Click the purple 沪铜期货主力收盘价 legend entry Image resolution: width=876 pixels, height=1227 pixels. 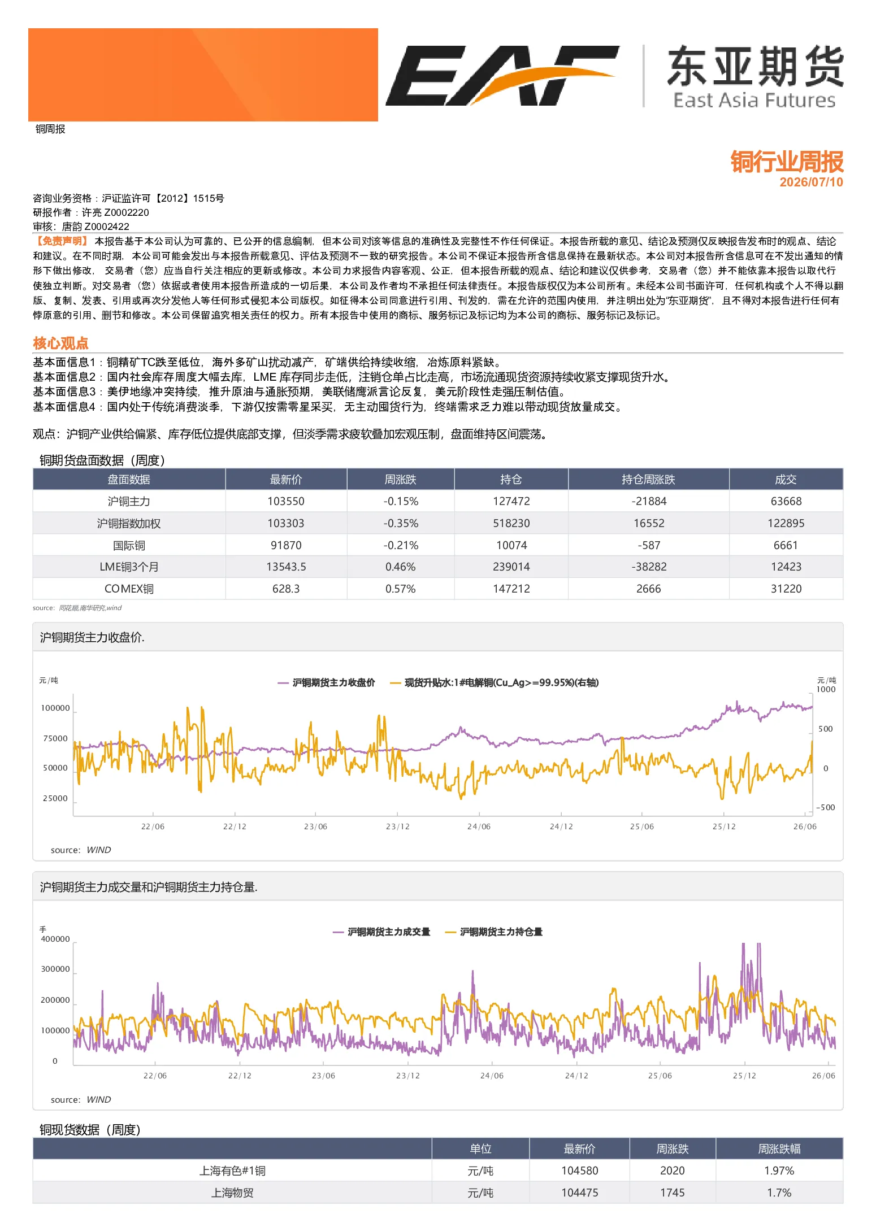pyautogui.click(x=326, y=682)
